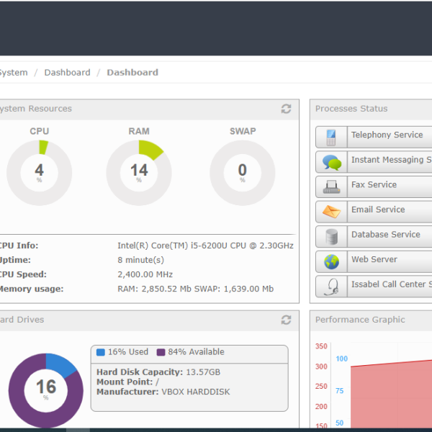Refresh the Hard Drives panel
The width and height of the screenshot is (432, 432).
[286, 320]
